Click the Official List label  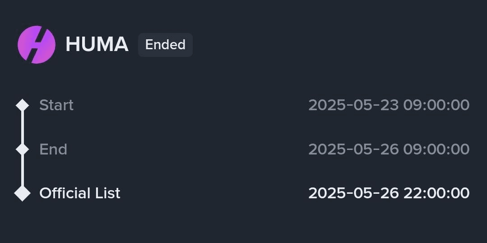[80, 193]
